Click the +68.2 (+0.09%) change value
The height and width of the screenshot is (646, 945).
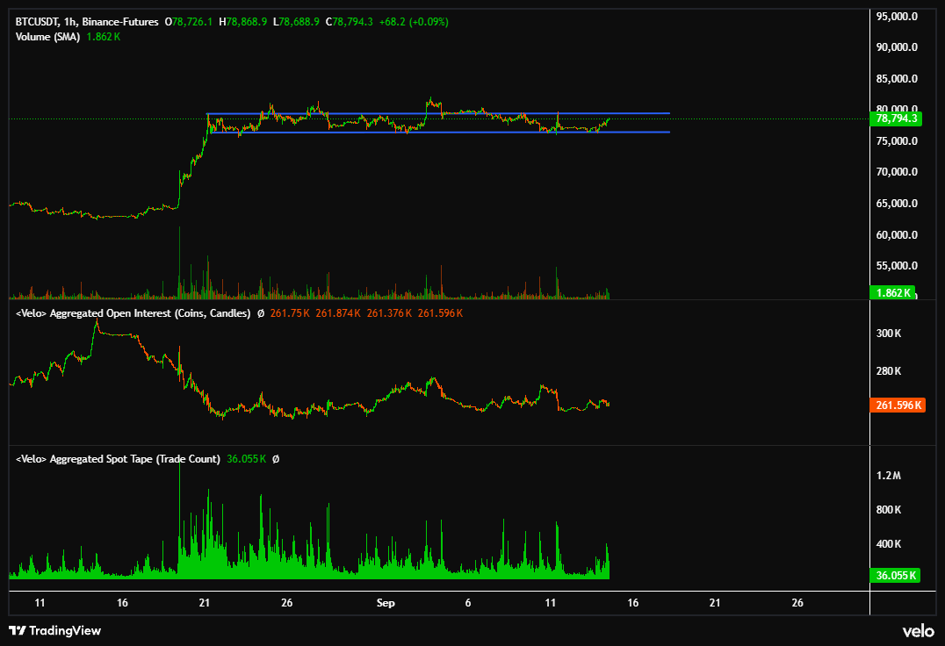[x=414, y=22]
